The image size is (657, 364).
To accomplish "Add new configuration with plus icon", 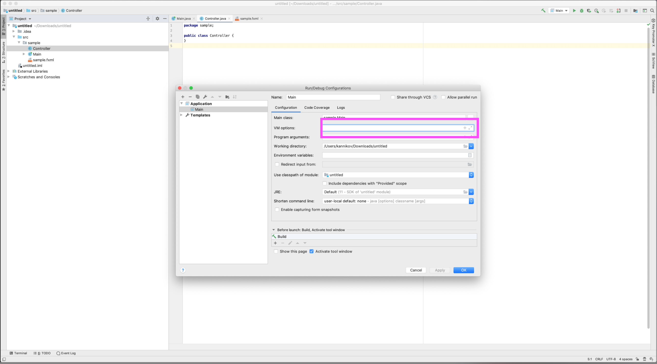I will (183, 97).
